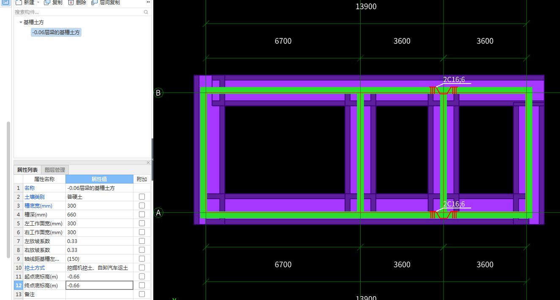Toggle 附加 checkbox for 右放坡系数
Screen dimensions: 560x300
click(x=142, y=250)
